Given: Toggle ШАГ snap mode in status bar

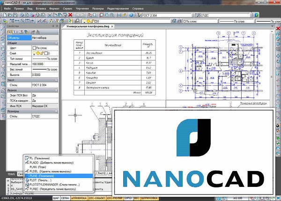Looking at the screenshot, I should (56, 198).
